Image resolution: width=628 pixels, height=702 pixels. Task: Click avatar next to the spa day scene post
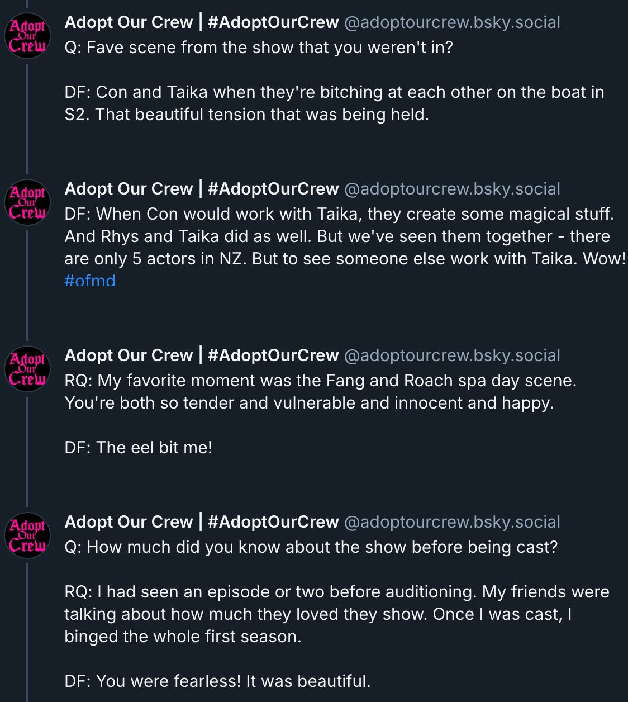(27, 369)
